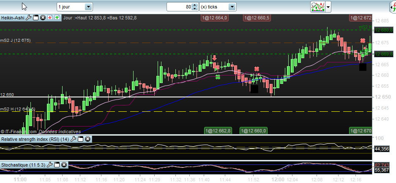
Task: Click order label '1@12 660,5'
Action: coord(257,18)
